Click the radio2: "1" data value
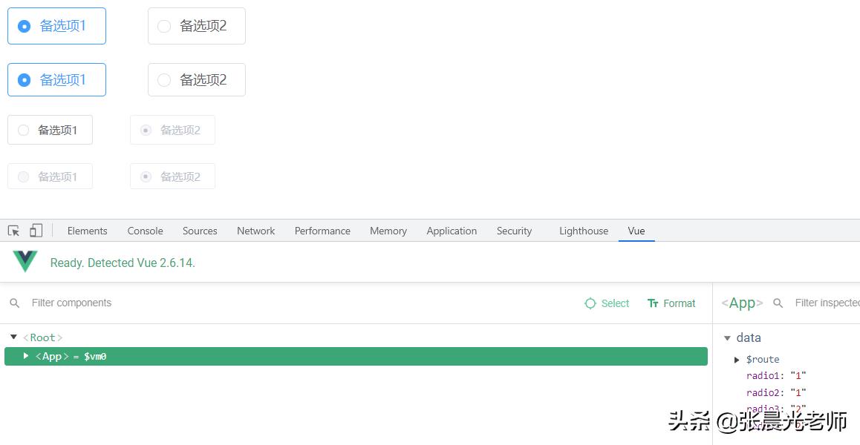Screen dimensions: 860x445 [x=776, y=392]
